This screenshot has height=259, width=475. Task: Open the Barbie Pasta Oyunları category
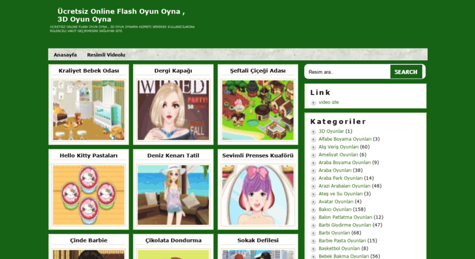(342, 241)
